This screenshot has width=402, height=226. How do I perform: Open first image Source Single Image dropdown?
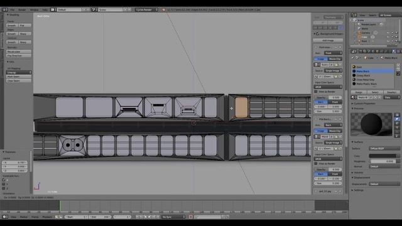(x=333, y=70)
